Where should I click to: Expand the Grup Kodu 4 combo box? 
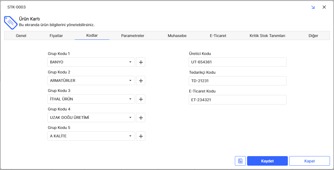(x=130, y=118)
